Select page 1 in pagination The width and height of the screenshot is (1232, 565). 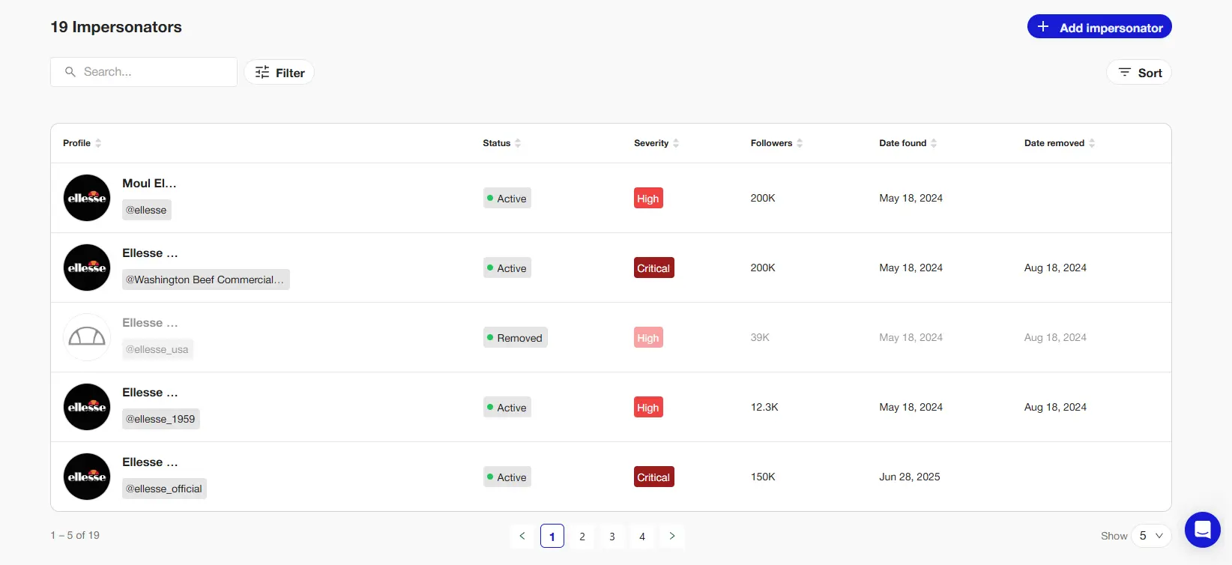coord(552,536)
